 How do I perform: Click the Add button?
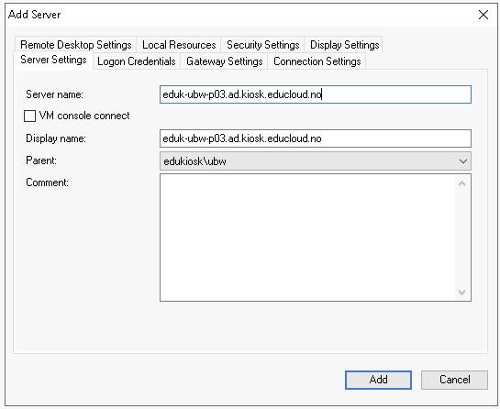378,380
